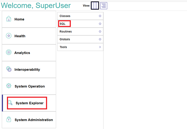Click the Home house icon
187x129 pixels.
9,19
